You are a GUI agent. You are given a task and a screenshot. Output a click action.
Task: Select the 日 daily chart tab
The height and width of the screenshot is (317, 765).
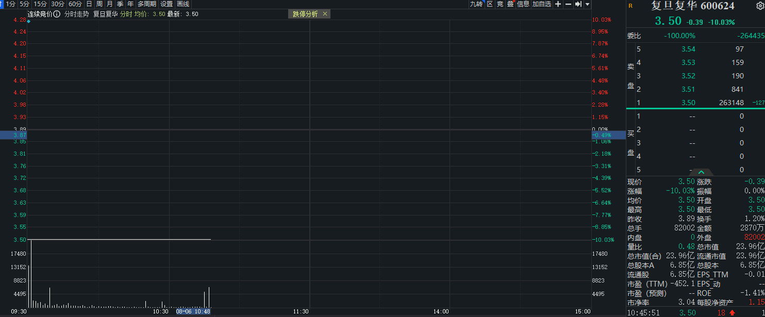(x=89, y=4)
